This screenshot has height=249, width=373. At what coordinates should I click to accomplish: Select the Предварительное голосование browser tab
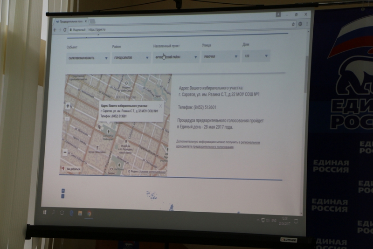[70, 21]
